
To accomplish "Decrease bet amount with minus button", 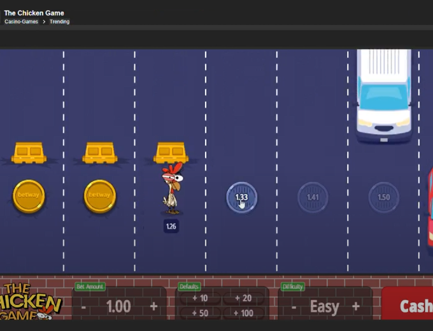I will point(83,307).
